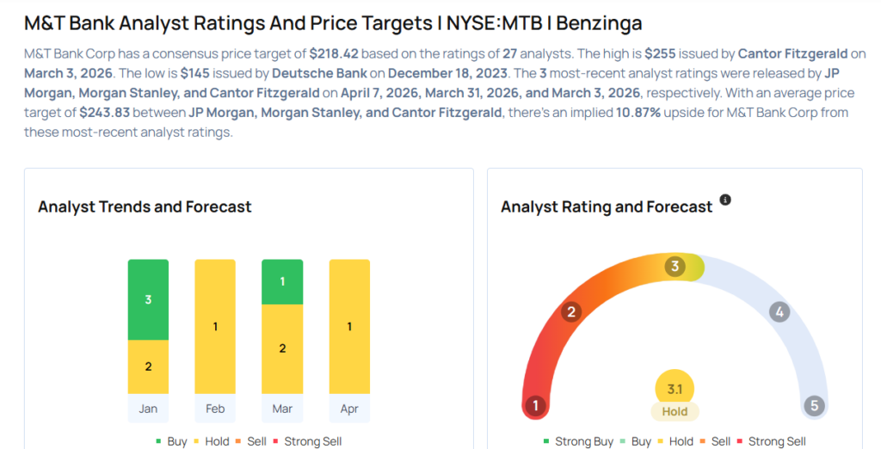Click the yellow Hold bar for February
The width and height of the screenshot is (881, 449).
click(x=215, y=327)
